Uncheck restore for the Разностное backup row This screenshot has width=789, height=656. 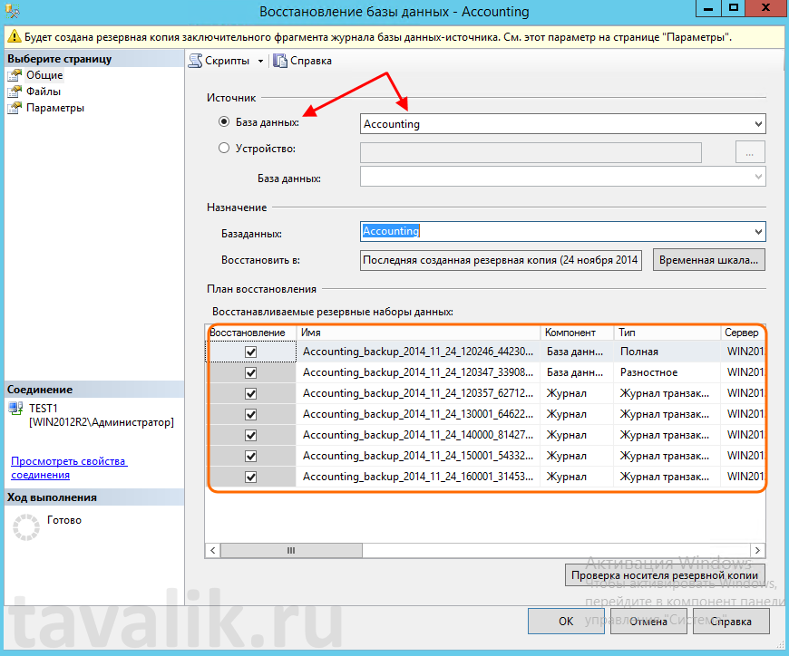click(250, 372)
